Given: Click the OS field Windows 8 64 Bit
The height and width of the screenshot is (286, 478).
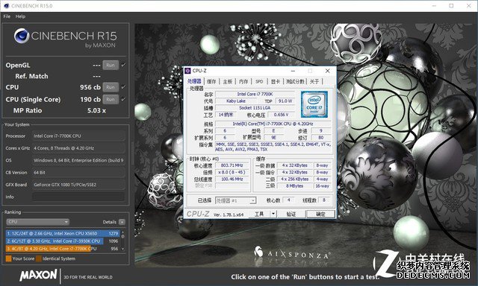Looking at the screenshot, I should (x=78, y=160).
